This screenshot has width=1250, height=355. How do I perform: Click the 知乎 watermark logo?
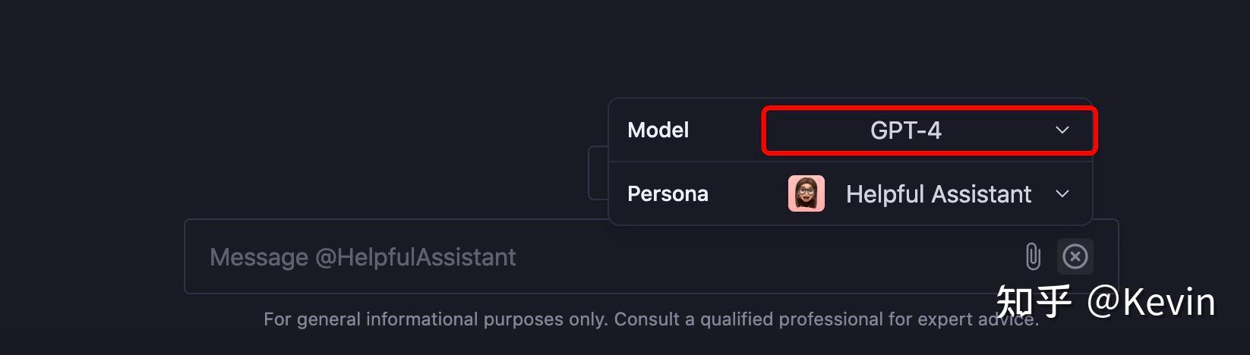(1033, 302)
